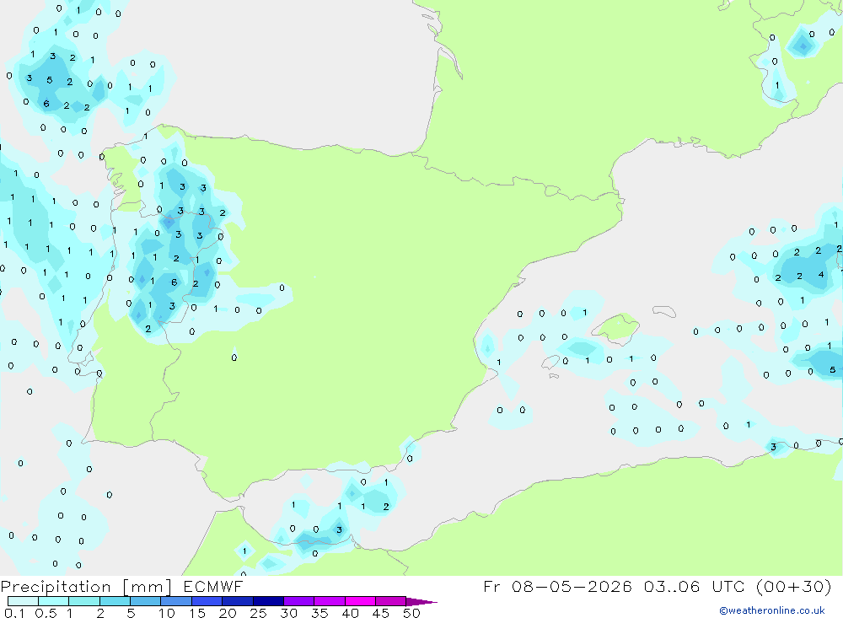Viewport: 843px width, 618px height.
Task: Pick the 40–45 mm legend color box
Action: 360,601
